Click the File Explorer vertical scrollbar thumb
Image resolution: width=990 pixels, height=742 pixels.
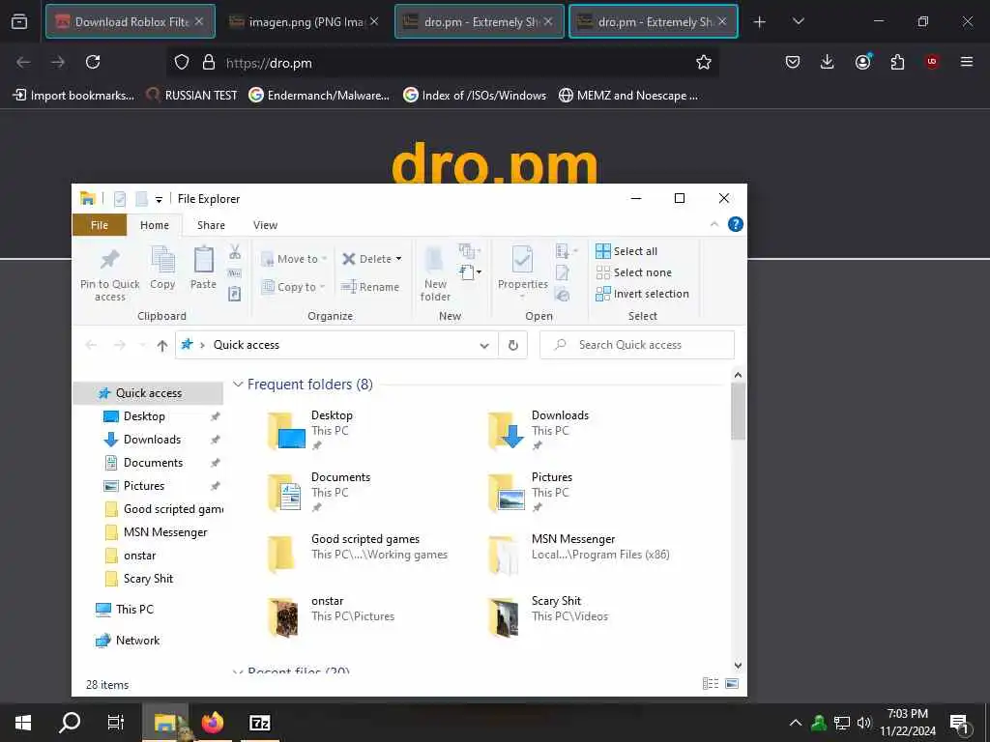[x=738, y=411]
